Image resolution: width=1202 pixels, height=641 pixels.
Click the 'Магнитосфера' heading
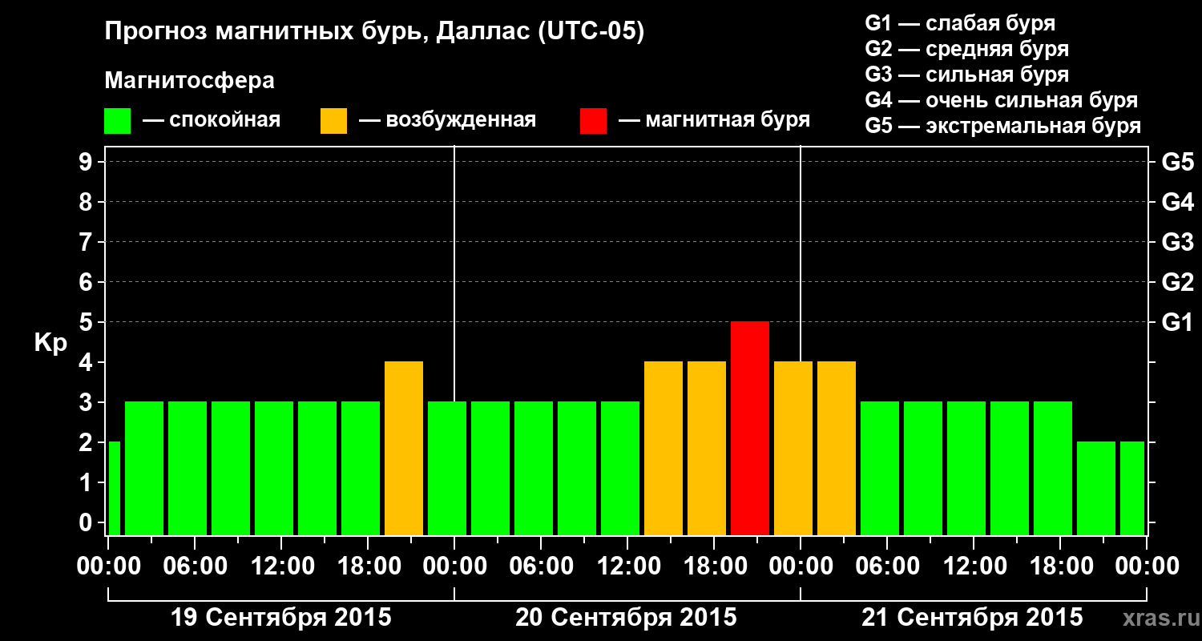pos(190,81)
